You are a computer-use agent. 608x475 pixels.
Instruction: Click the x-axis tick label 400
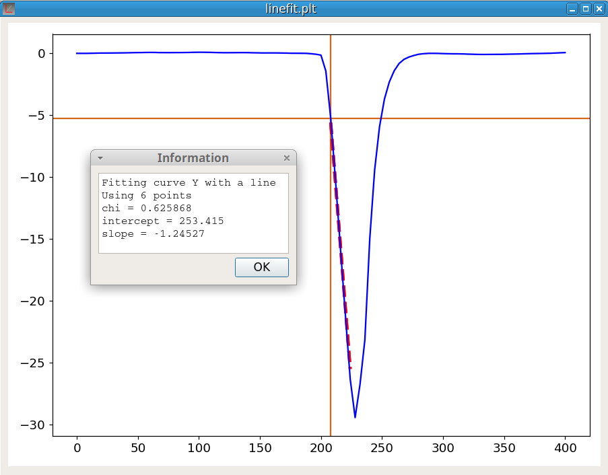click(x=565, y=448)
